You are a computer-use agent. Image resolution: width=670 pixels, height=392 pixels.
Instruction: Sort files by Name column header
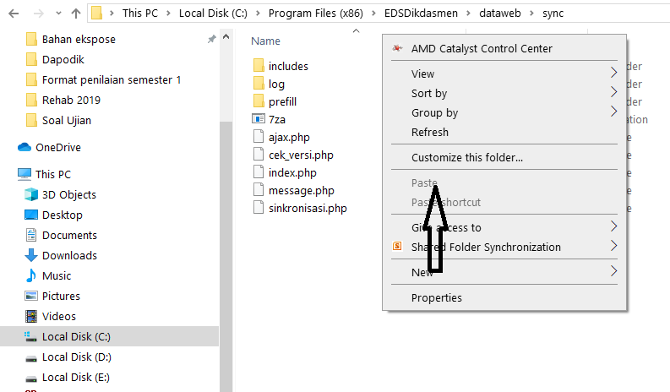[266, 41]
